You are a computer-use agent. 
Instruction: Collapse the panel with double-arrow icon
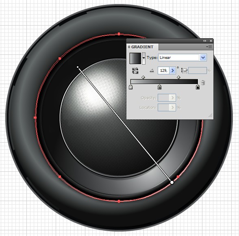pyautogui.click(x=205, y=41)
